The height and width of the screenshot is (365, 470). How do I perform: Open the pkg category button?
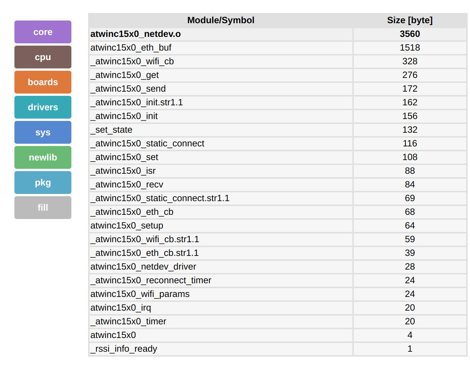[x=43, y=182]
